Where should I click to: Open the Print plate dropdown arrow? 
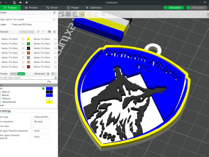188,8
